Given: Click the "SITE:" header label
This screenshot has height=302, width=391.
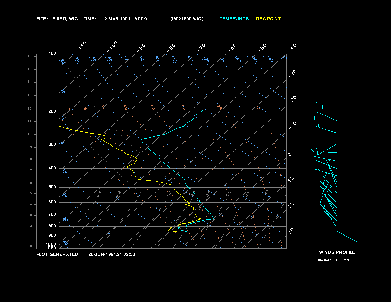Looking at the screenshot, I should [x=42, y=19].
